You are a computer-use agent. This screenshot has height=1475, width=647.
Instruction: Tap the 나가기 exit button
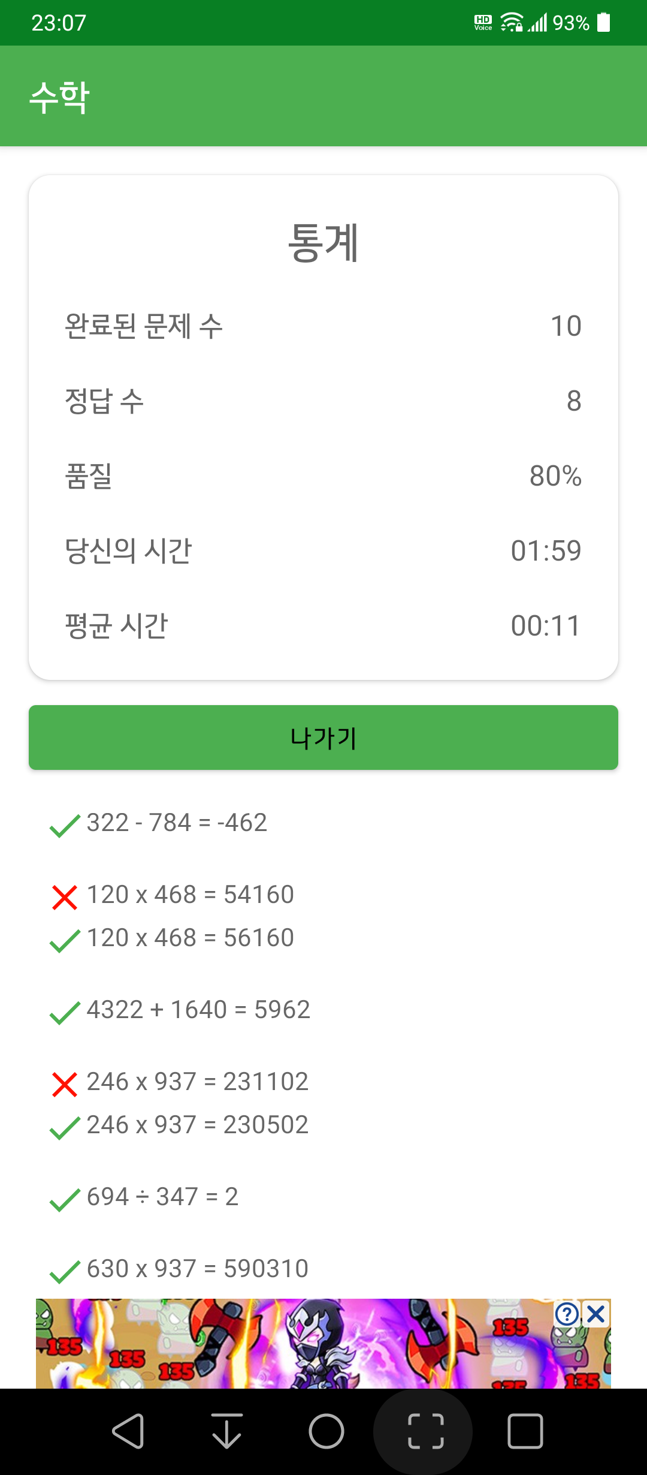[323, 737]
